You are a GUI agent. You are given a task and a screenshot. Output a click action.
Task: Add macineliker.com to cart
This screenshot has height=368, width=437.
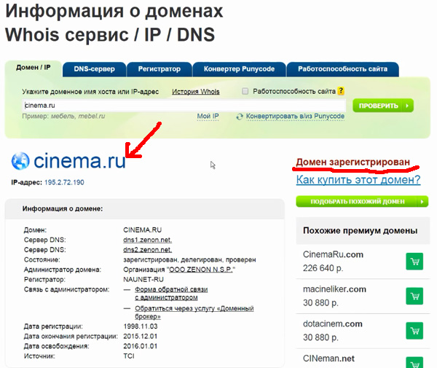click(x=414, y=296)
